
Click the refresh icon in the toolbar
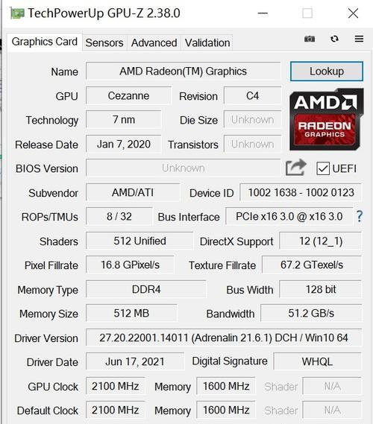(x=334, y=39)
